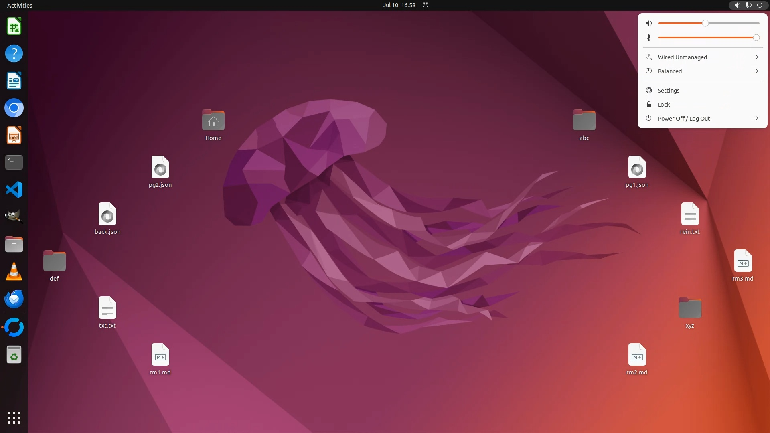Expand the Balanced power mode chevron
770x433 pixels.
756,71
